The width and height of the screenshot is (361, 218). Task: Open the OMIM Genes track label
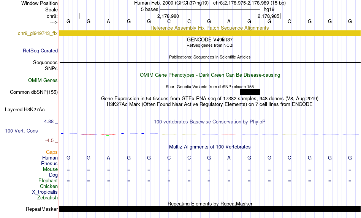coord(43,81)
